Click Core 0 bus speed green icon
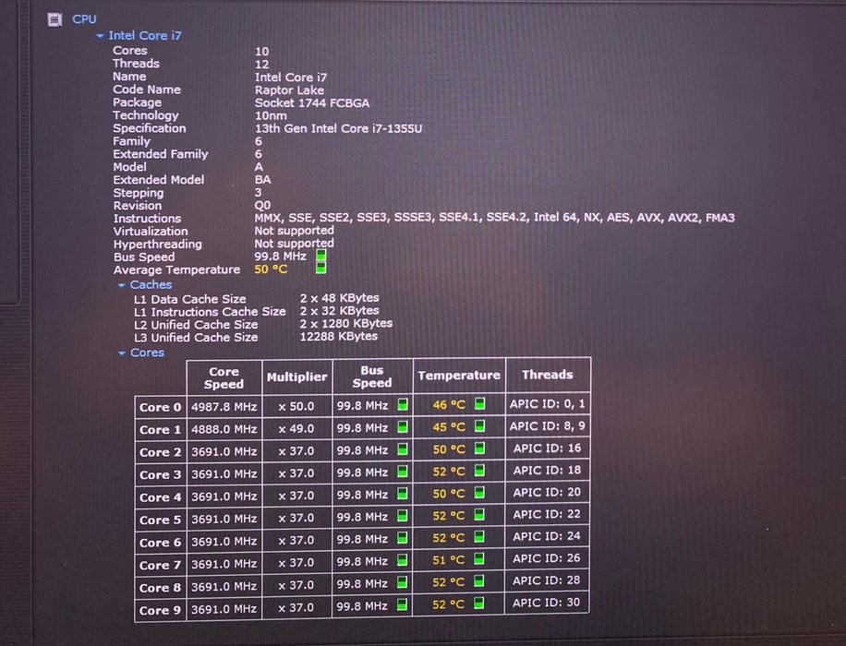This screenshot has width=846, height=646. 403,404
